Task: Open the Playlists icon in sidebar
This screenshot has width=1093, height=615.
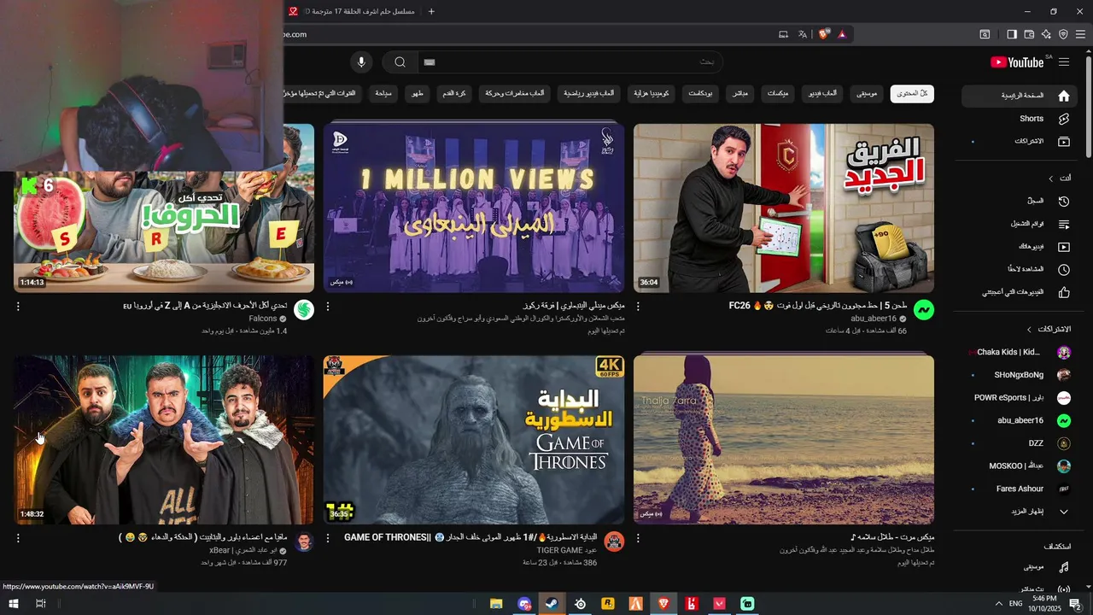Action: tap(1063, 224)
